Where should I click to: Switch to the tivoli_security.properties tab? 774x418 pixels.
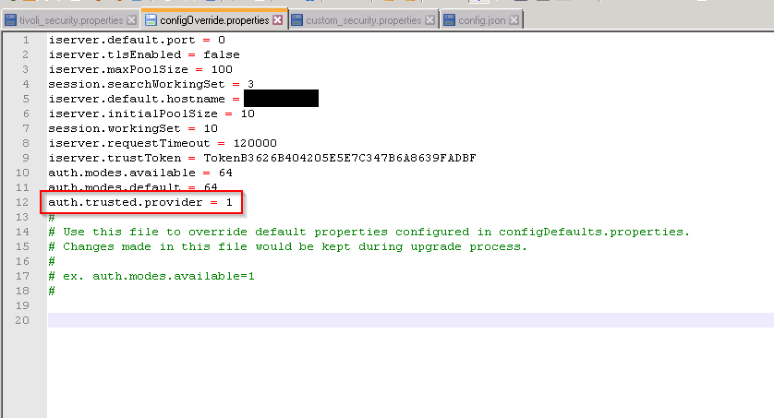(70, 20)
